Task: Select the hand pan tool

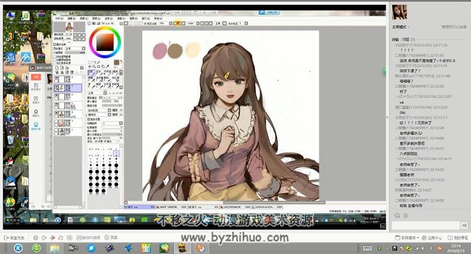Action: pyautogui.click(x=103, y=67)
